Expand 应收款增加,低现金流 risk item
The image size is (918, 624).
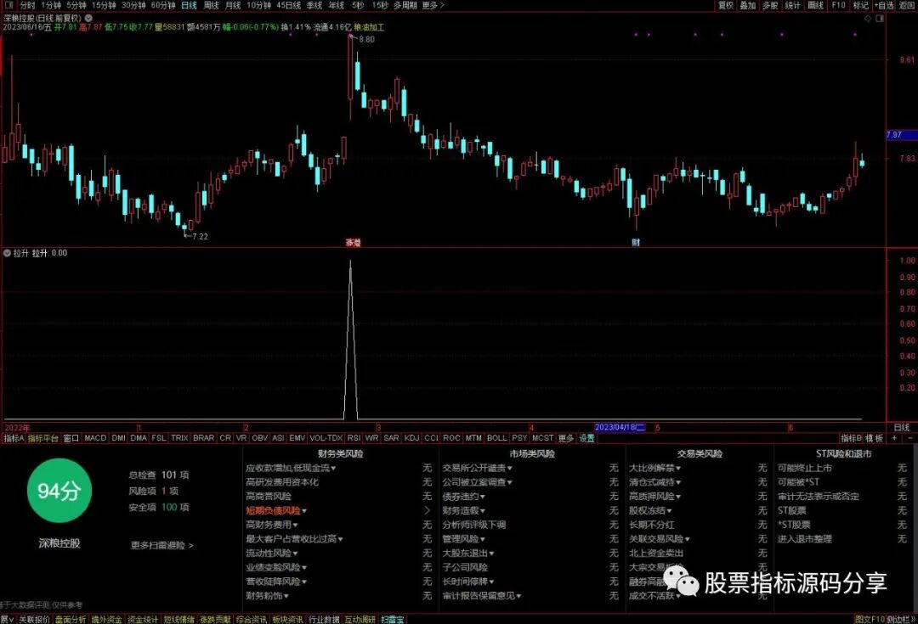tap(291, 468)
